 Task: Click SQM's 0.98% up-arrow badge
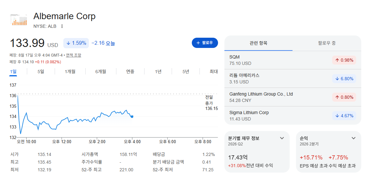click(344, 60)
